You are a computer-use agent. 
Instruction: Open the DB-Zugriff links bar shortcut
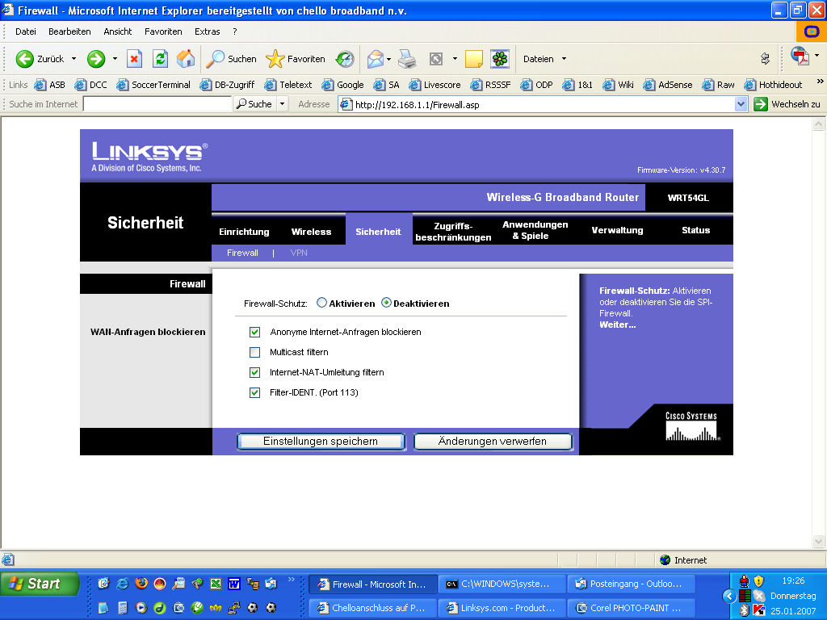(227, 84)
